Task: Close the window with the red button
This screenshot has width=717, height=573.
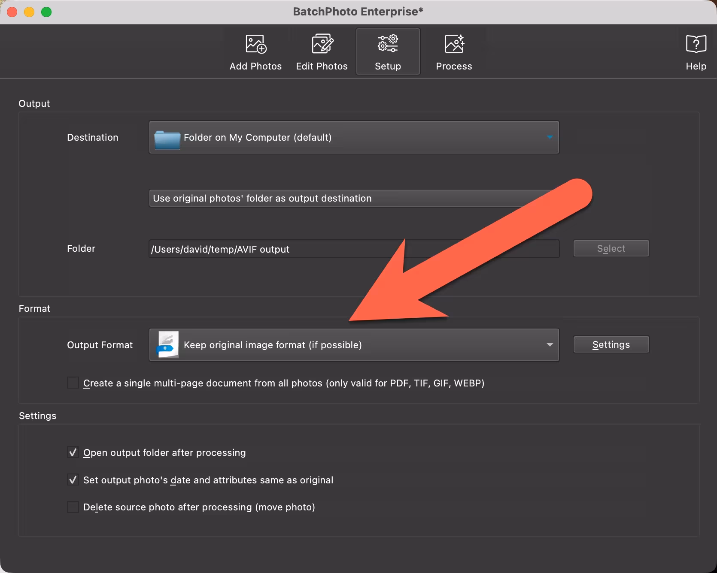Action: point(12,12)
